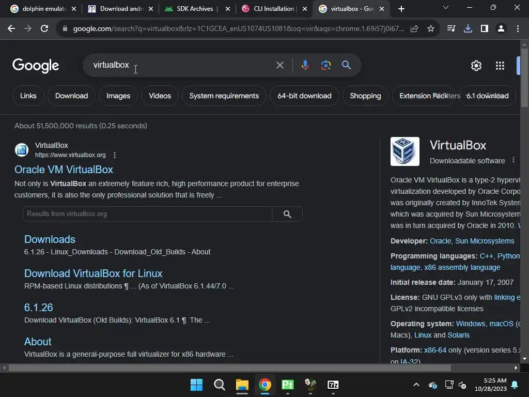Select the System requirements chip
529x397 pixels.
pos(224,96)
